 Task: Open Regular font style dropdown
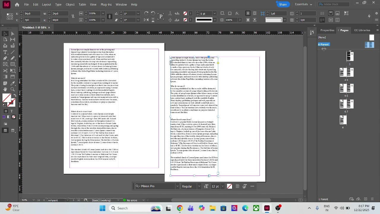[199, 186]
